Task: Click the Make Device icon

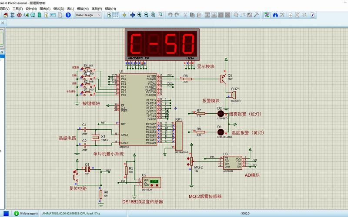Action: (x=243, y=15)
